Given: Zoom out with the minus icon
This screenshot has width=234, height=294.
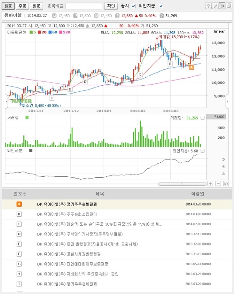Looking at the screenshot, I should (x=218, y=184).
